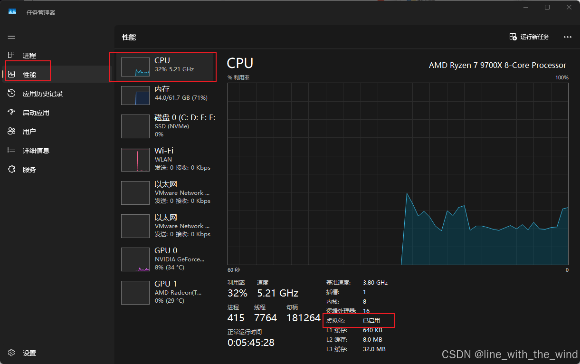Select the Wi-Fi WLAN entry
The width and height of the screenshot is (580, 364).
point(166,159)
